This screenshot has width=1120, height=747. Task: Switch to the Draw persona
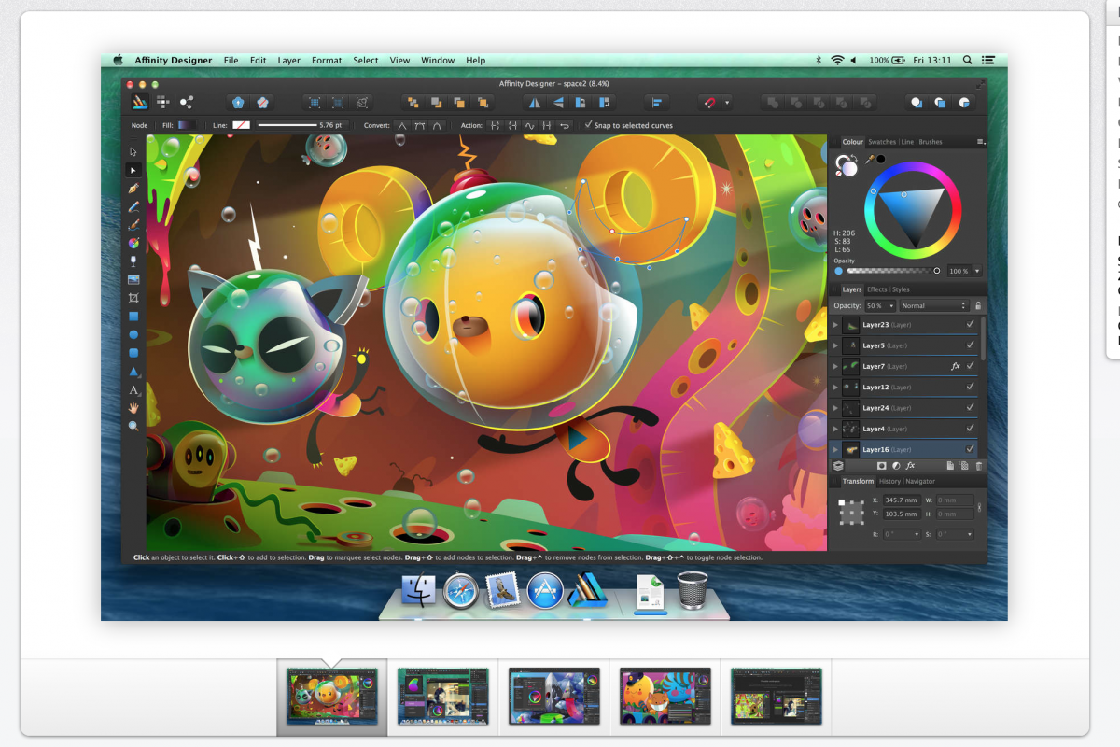click(x=140, y=103)
